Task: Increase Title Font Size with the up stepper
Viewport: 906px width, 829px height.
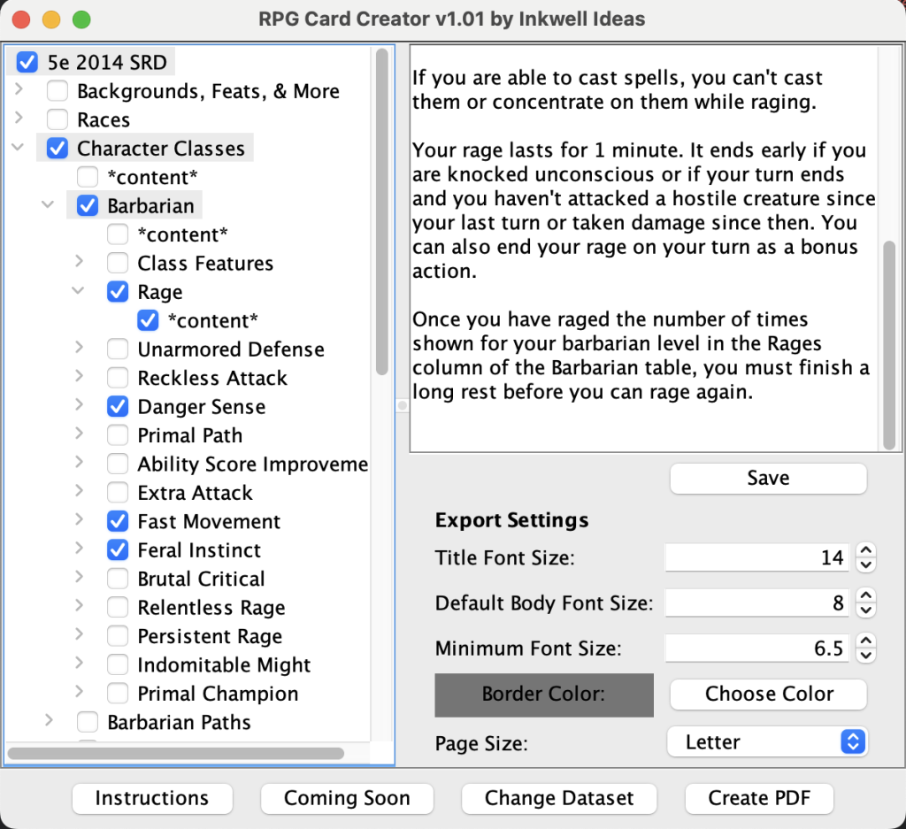Action: [x=865, y=551]
